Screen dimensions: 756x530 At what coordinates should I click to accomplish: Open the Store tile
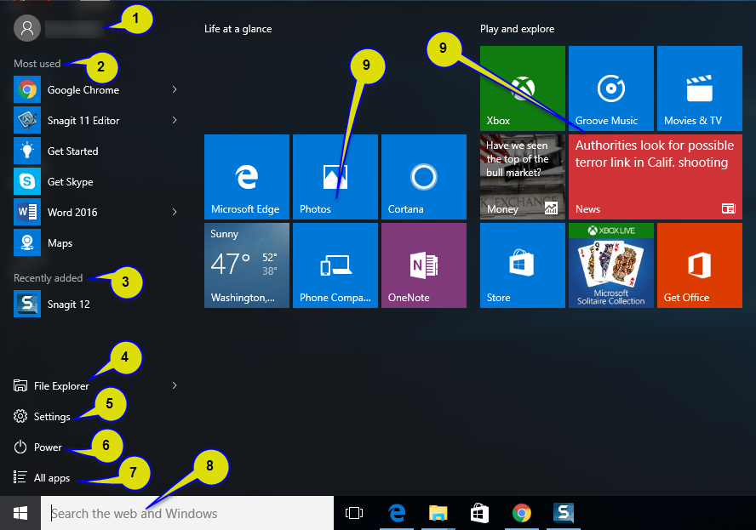click(x=522, y=265)
